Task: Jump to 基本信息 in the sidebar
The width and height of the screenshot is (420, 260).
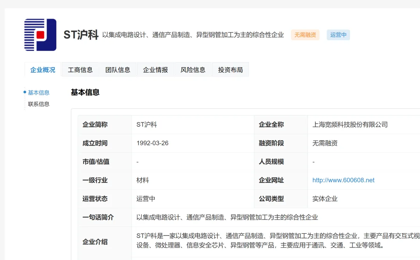Action: (38, 92)
